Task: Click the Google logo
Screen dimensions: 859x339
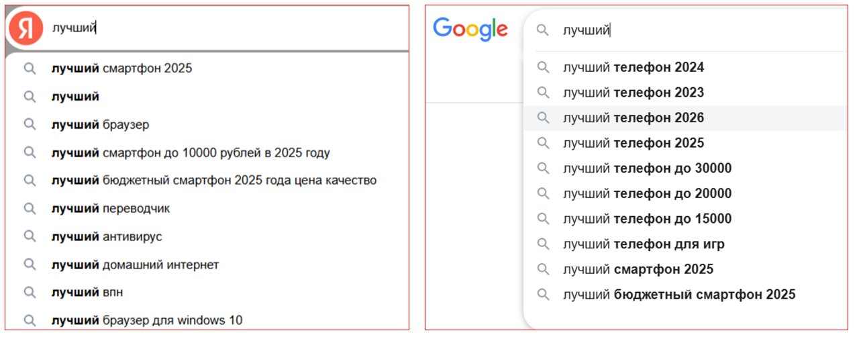Action: tap(470, 29)
